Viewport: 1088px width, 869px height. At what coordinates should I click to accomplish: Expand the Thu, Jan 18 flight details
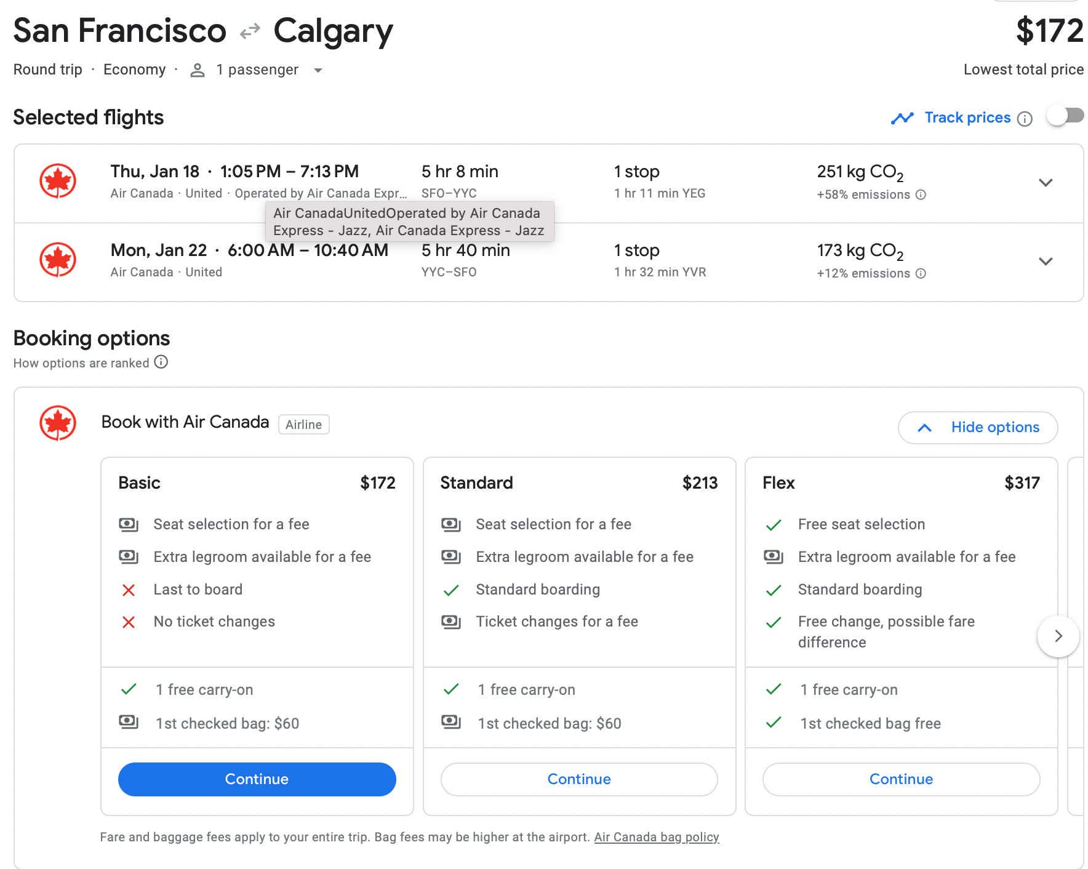tap(1046, 183)
